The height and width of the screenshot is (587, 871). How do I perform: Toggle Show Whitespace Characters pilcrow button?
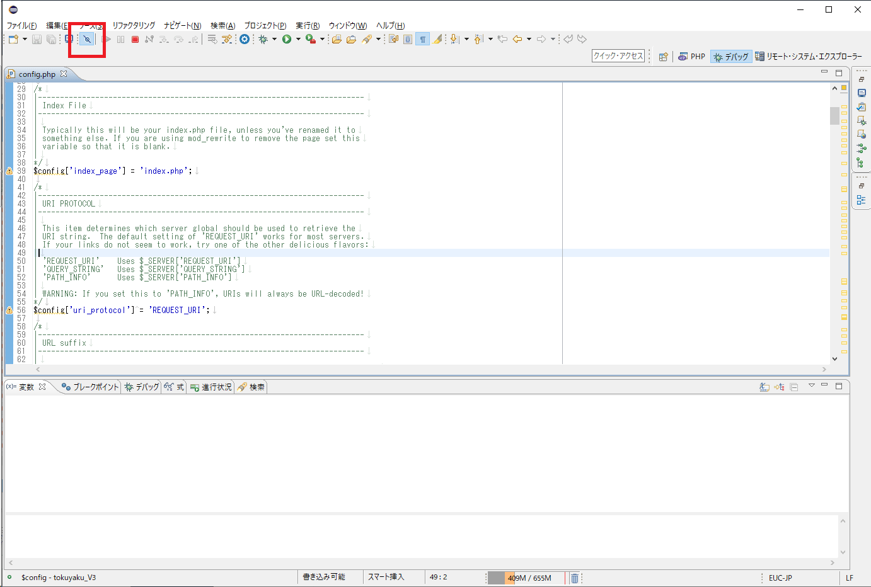(423, 39)
